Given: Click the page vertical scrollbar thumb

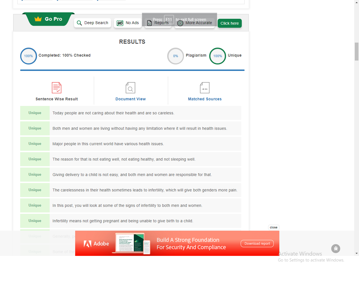Looking at the screenshot, I should (356, 52).
